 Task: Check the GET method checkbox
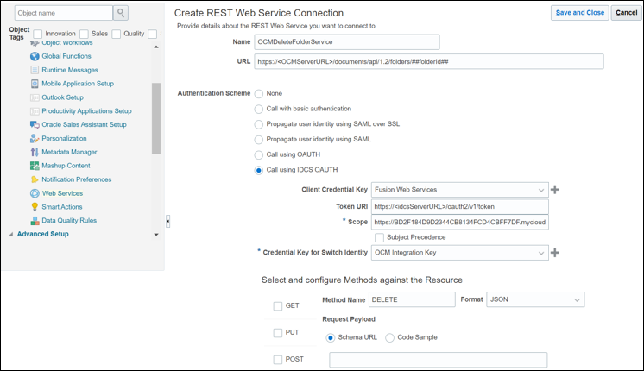click(278, 305)
